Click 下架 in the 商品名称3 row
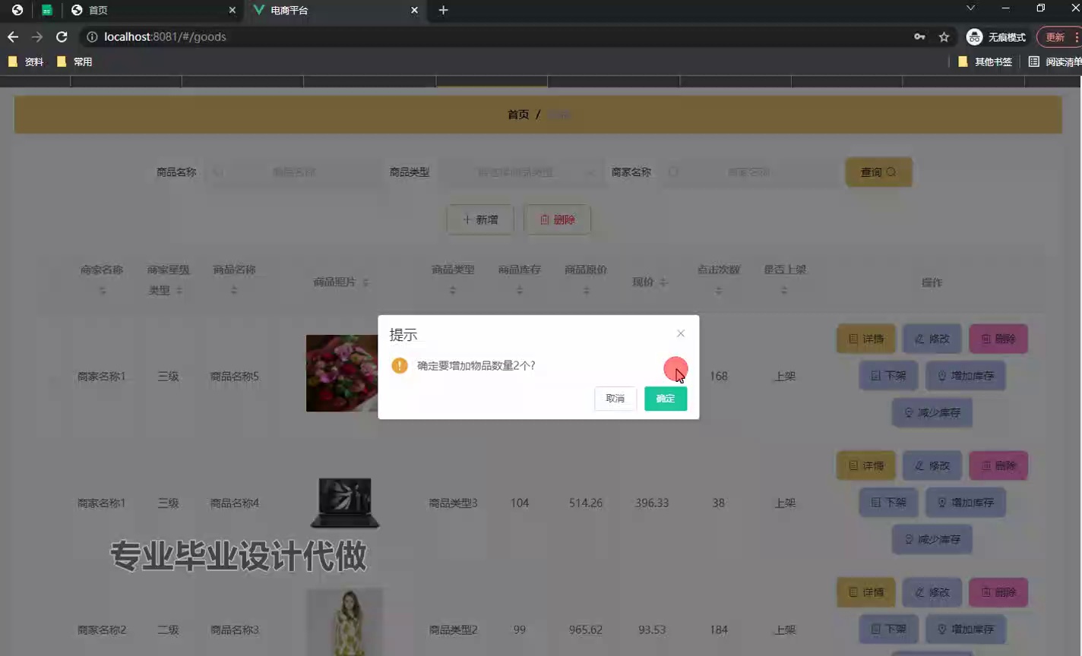 [888, 629]
